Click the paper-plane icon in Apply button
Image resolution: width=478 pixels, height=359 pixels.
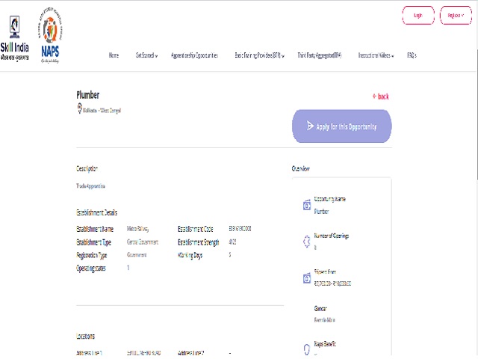(x=310, y=126)
